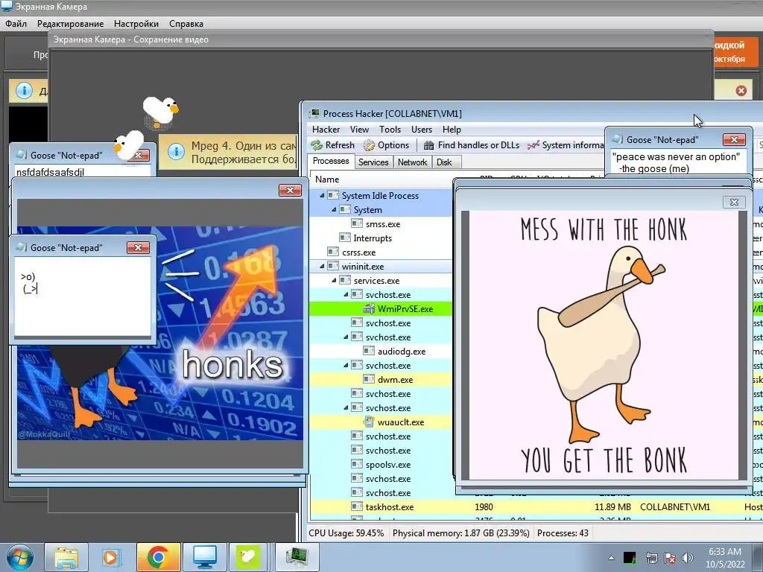
Task: Click the Mess with the Honk goose image
Action: click(604, 346)
